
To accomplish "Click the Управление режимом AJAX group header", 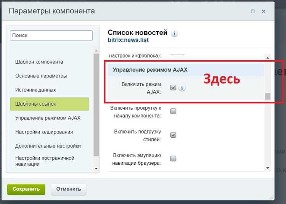I will tap(186, 70).
